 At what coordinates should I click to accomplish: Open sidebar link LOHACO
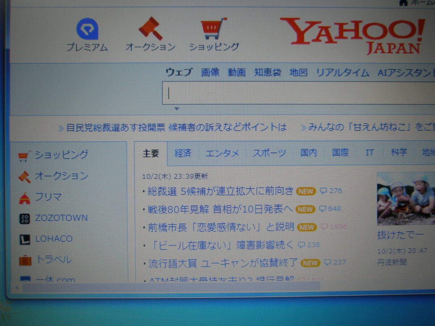click(54, 239)
